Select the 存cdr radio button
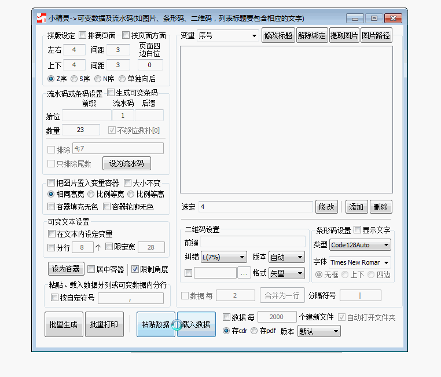Image resolution: width=441 pixels, height=377 pixels. pyautogui.click(x=226, y=331)
